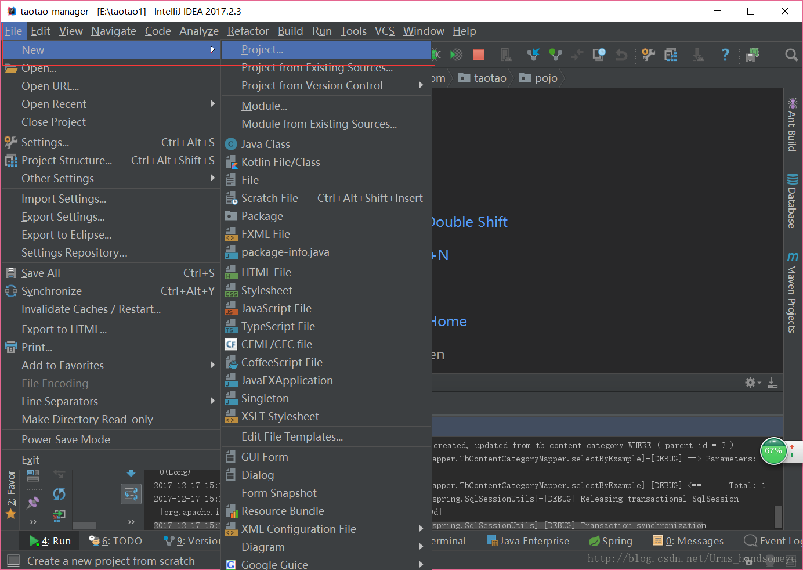803x570 pixels.
Task: Click the Kotlin File/Class entry
Action: click(x=326, y=162)
